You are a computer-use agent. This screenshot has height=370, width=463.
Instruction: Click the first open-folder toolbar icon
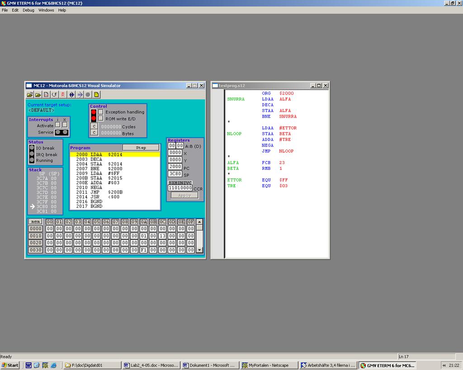coord(30,95)
